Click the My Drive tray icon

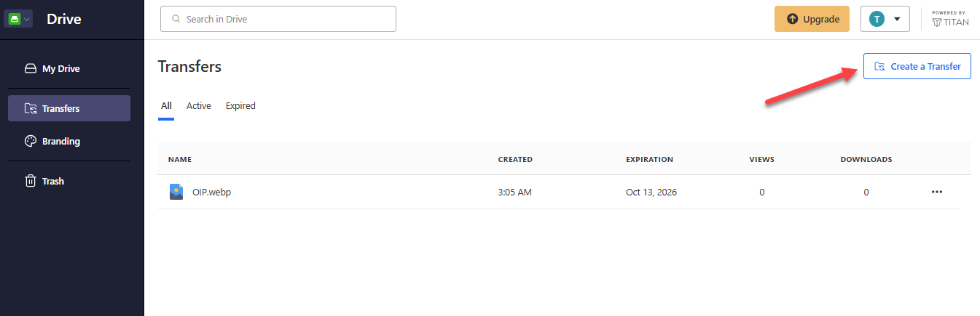(x=31, y=69)
